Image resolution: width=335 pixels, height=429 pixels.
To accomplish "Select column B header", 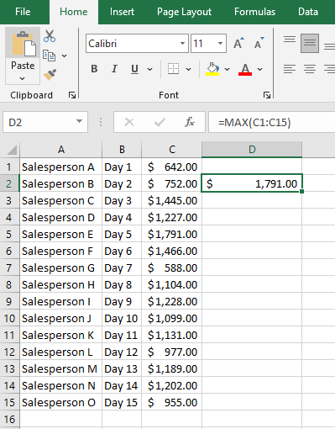I will tap(122, 150).
